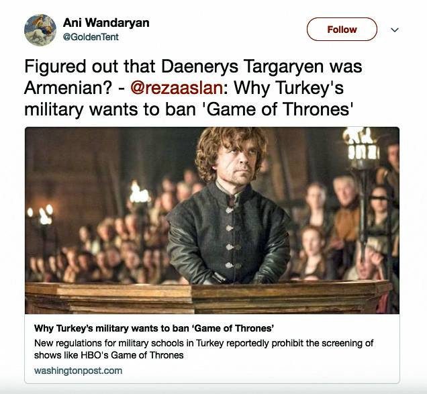Click the tweet line mentioning Daenerys Targaryen
Screen dimensions: 427x394
click(193, 66)
